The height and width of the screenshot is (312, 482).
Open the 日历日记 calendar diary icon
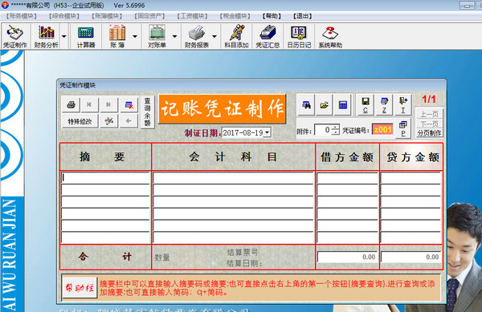pos(299,36)
